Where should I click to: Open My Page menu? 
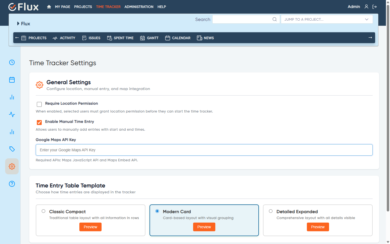coord(63,7)
